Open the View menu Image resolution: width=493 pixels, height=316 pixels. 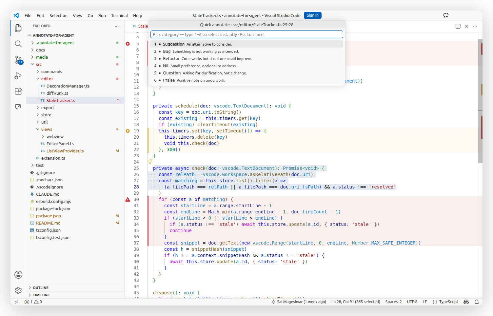[78, 15]
